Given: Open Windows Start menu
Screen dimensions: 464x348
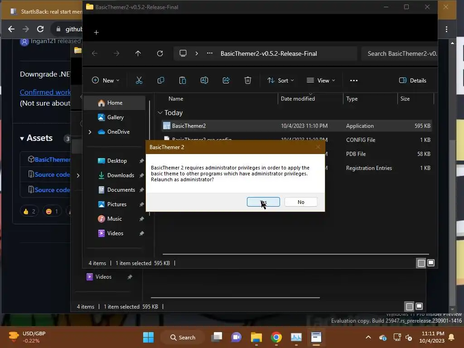Looking at the screenshot, I should pos(148,337).
